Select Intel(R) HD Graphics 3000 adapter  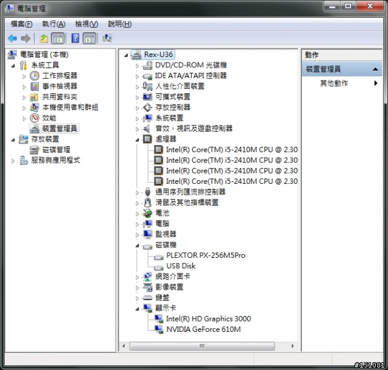coord(209,318)
